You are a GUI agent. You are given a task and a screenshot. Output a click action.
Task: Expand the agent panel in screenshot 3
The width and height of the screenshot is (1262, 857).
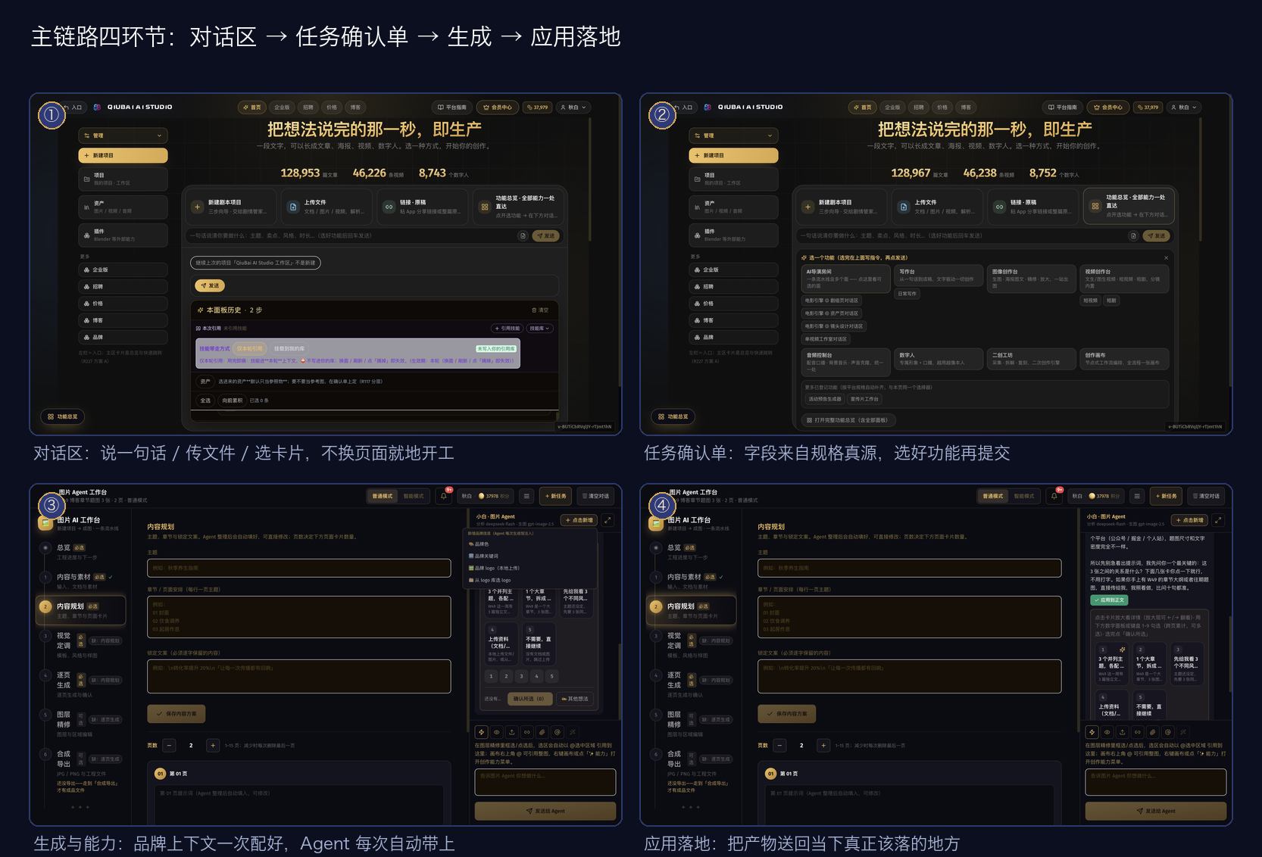click(x=608, y=520)
